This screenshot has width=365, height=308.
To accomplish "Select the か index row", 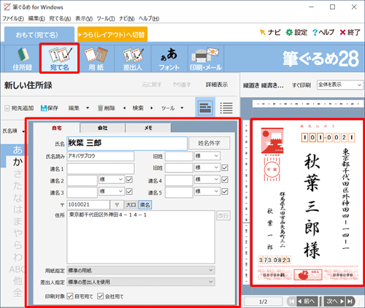I will (x=17, y=161).
